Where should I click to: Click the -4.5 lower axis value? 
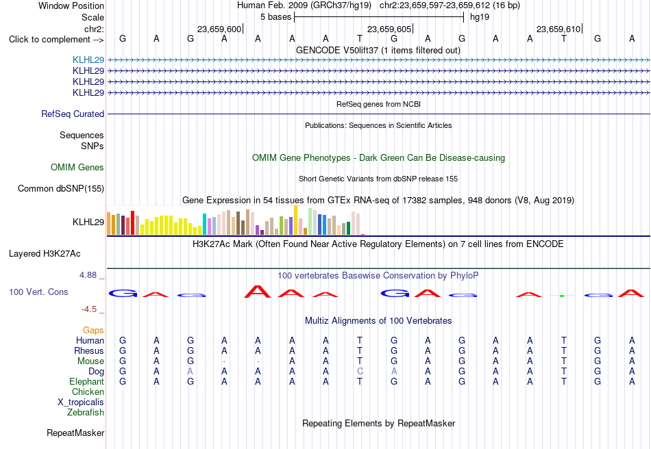(x=89, y=309)
